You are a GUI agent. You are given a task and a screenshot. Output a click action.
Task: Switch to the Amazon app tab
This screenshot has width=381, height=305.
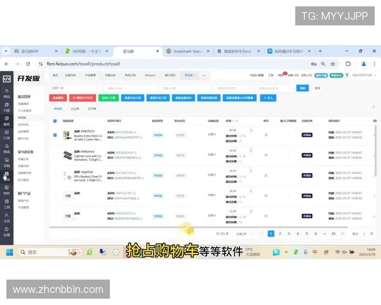point(150,76)
